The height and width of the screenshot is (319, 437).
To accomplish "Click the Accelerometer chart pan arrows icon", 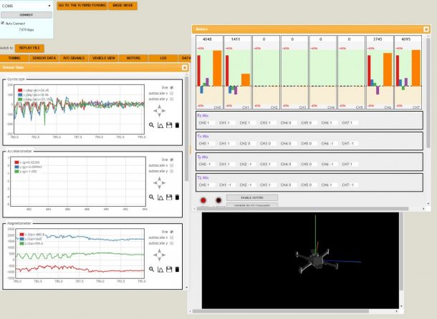I will 160,183.
